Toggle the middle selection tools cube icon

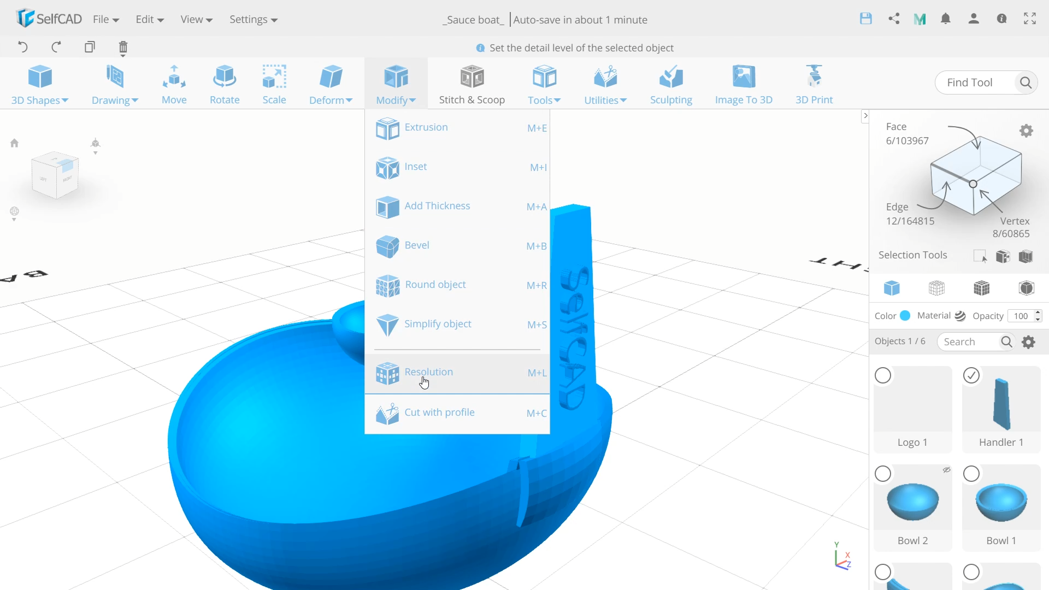(x=1003, y=256)
